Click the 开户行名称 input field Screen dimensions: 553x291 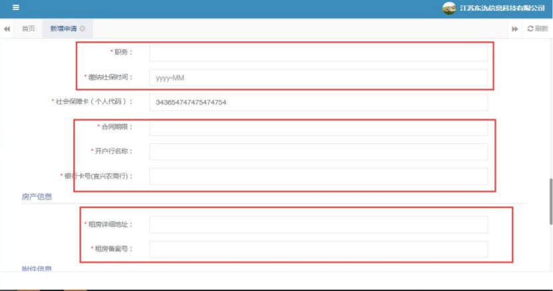[x=318, y=152]
